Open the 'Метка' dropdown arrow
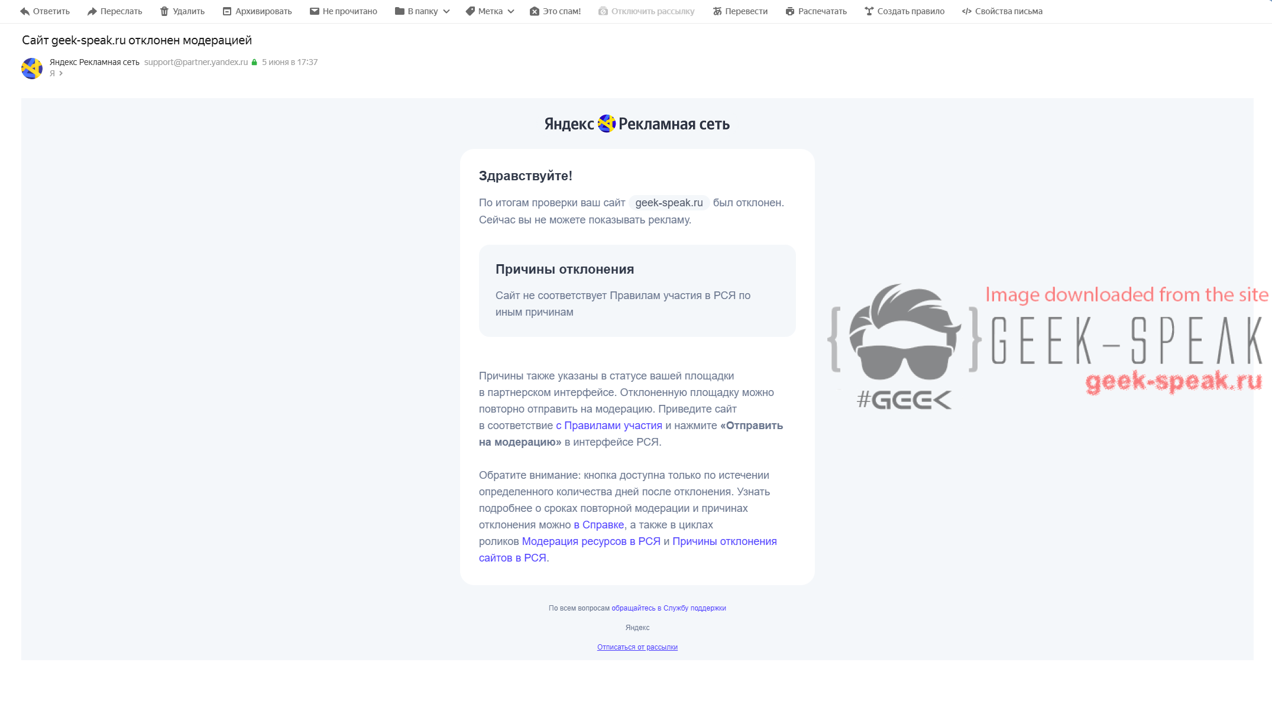This screenshot has width=1272, height=701. coord(511,11)
